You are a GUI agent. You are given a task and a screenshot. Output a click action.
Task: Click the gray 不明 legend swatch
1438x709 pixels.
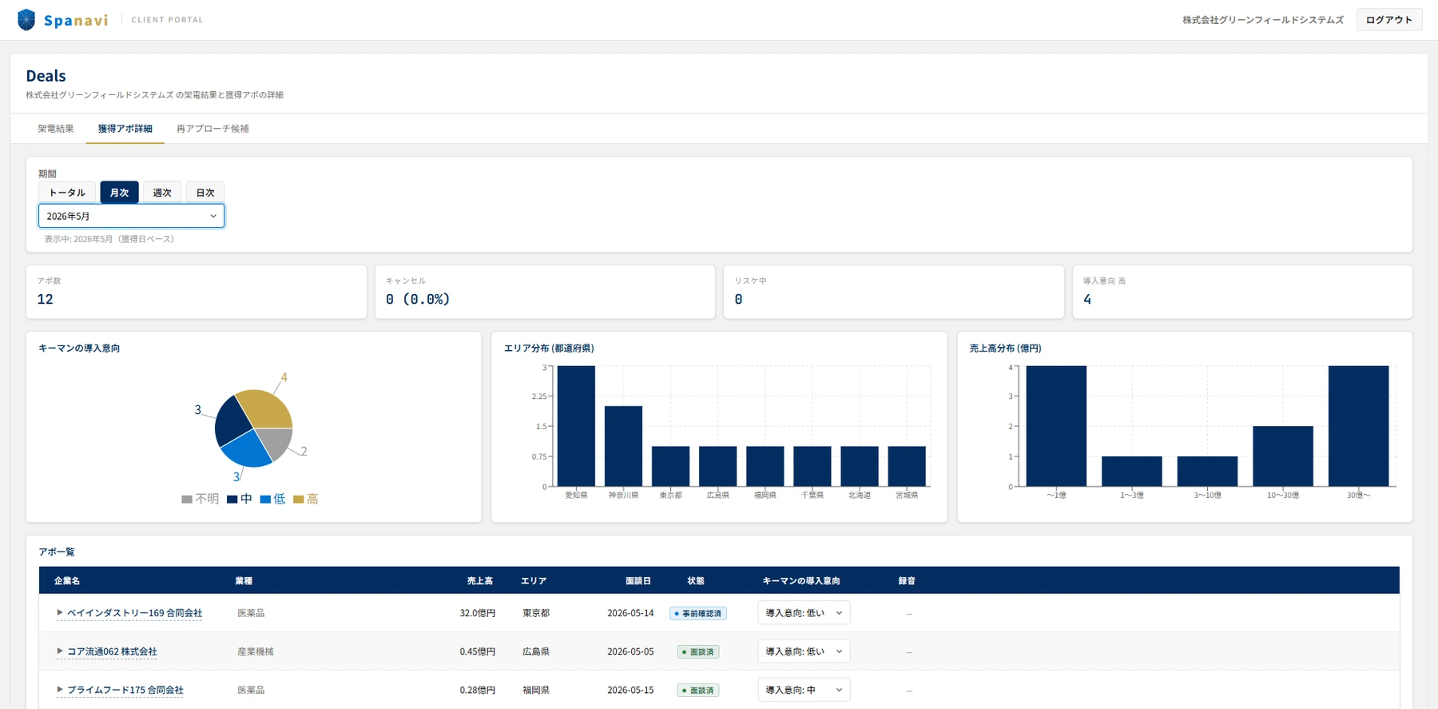pos(187,500)
